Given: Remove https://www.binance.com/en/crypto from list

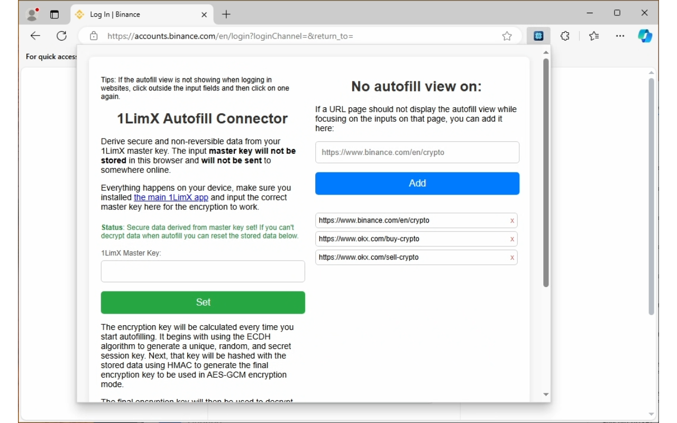Looking at the screenshot, I should [512, 220].
